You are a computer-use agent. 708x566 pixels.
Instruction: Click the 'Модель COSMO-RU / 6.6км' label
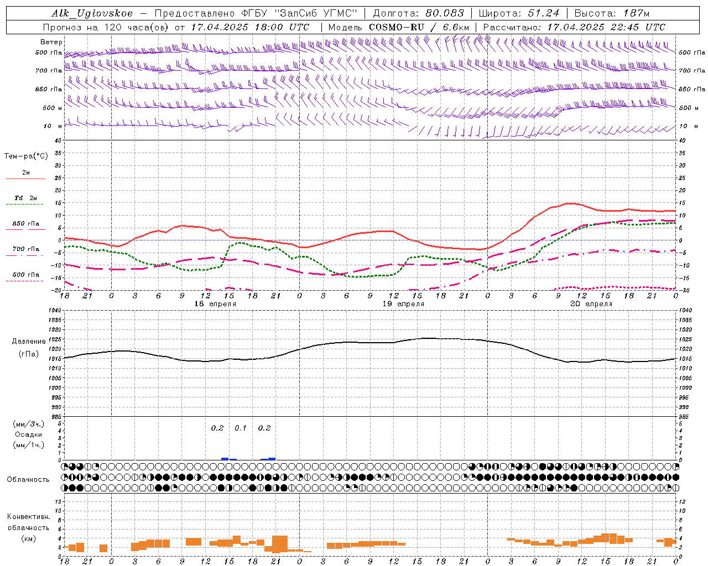point(399,27)
